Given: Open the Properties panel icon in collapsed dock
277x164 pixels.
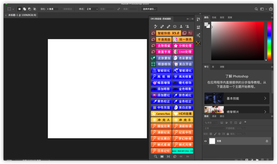Looking at the screenshot, I should [x=198, y=27].
